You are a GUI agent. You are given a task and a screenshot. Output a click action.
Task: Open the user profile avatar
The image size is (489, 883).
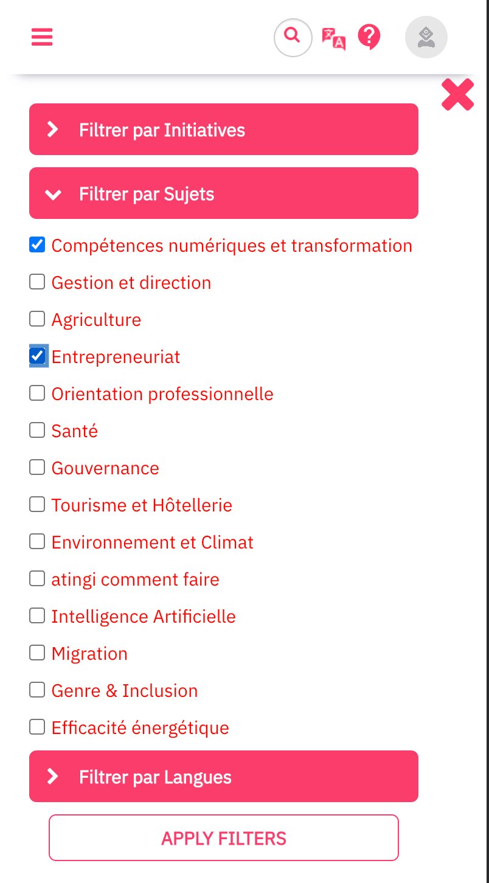[426, 38]
